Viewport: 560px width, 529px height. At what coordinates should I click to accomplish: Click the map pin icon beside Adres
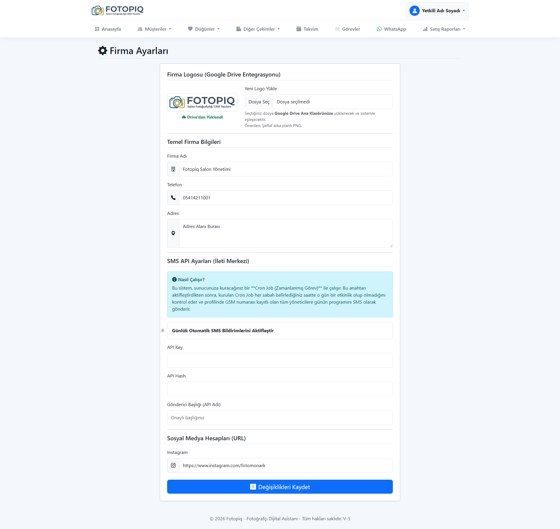click(173, 233)
